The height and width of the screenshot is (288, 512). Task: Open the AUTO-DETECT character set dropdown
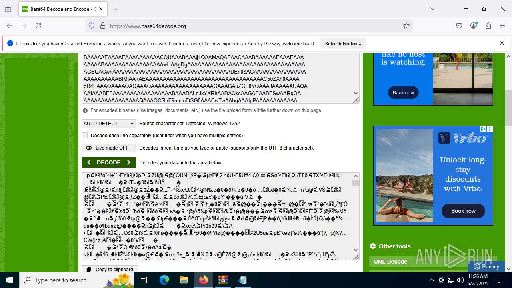109,124
